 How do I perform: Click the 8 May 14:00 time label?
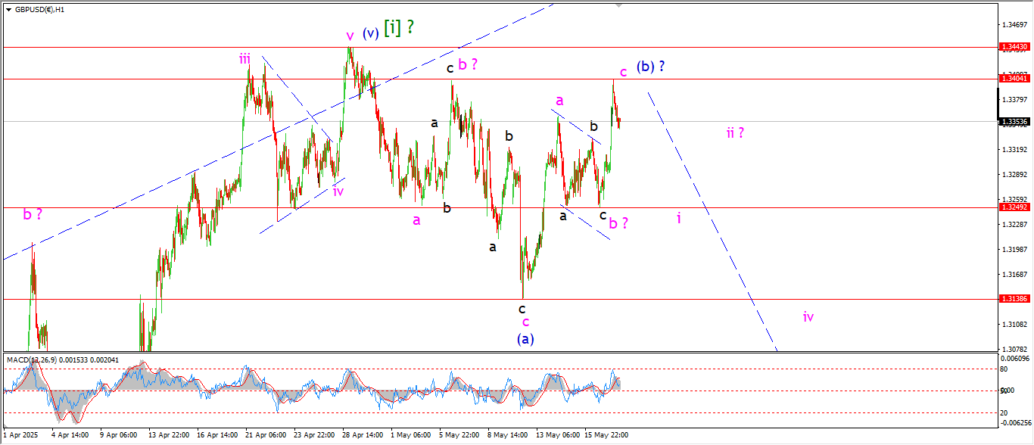tap(506, 435)
